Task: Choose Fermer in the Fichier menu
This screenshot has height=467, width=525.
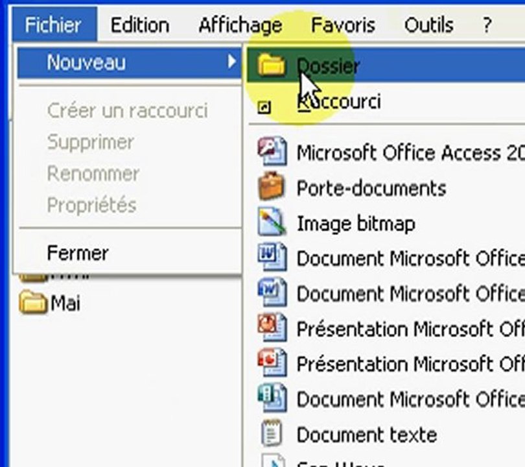Action: pos(78,253)
